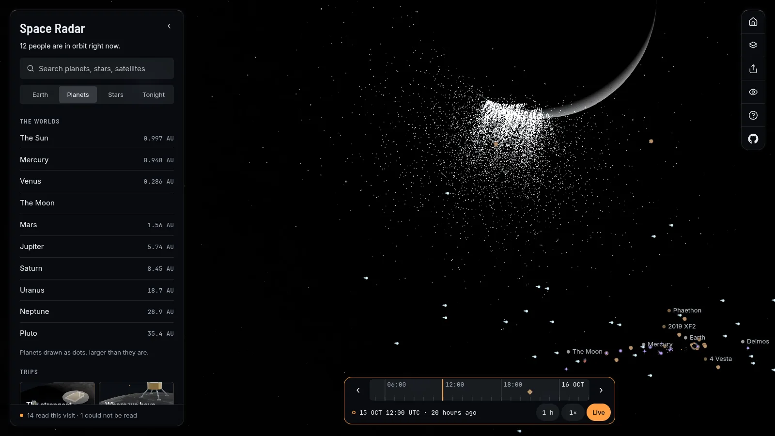Open the lander trip thumbnail card

(x=136, y=393)
